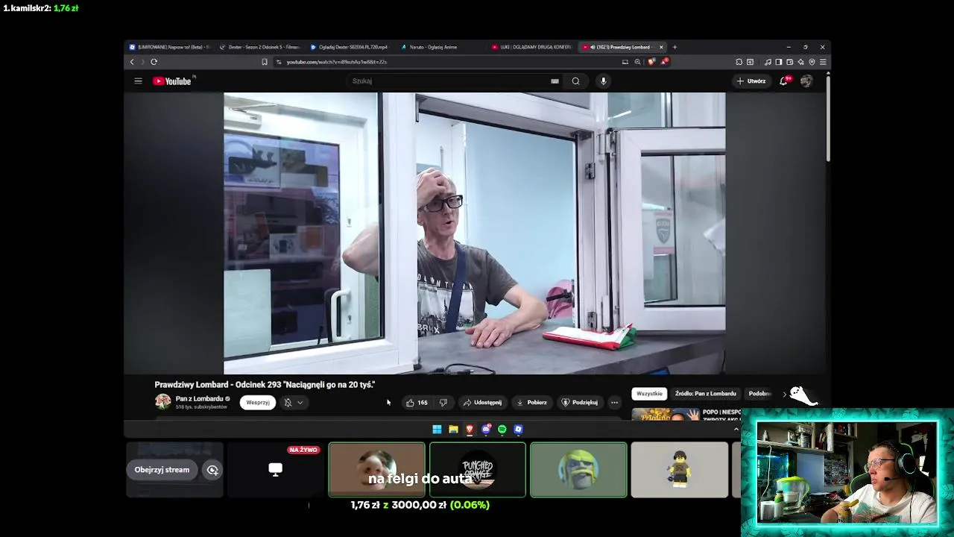954x537 pixels.
Task: Click video title Prawdziwy Lombard - Odcinek 293
Action: pyautogui.click(x=265, y=385)
